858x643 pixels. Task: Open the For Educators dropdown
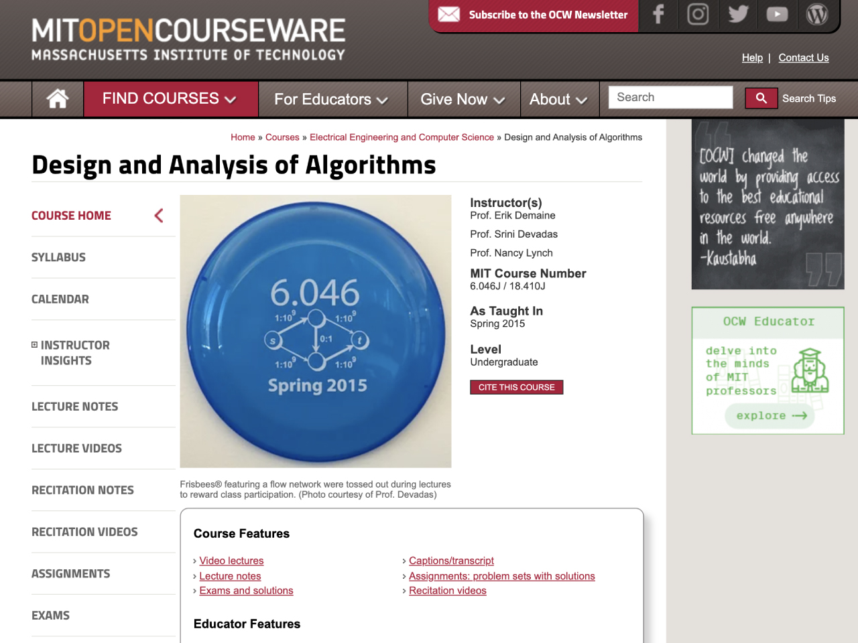(332, 99)
